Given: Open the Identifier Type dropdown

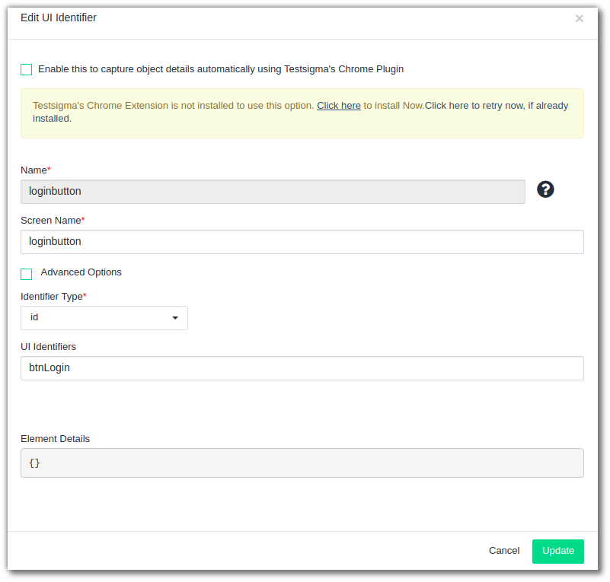Looking at the screenshot, I should click(x=104, y=318).
